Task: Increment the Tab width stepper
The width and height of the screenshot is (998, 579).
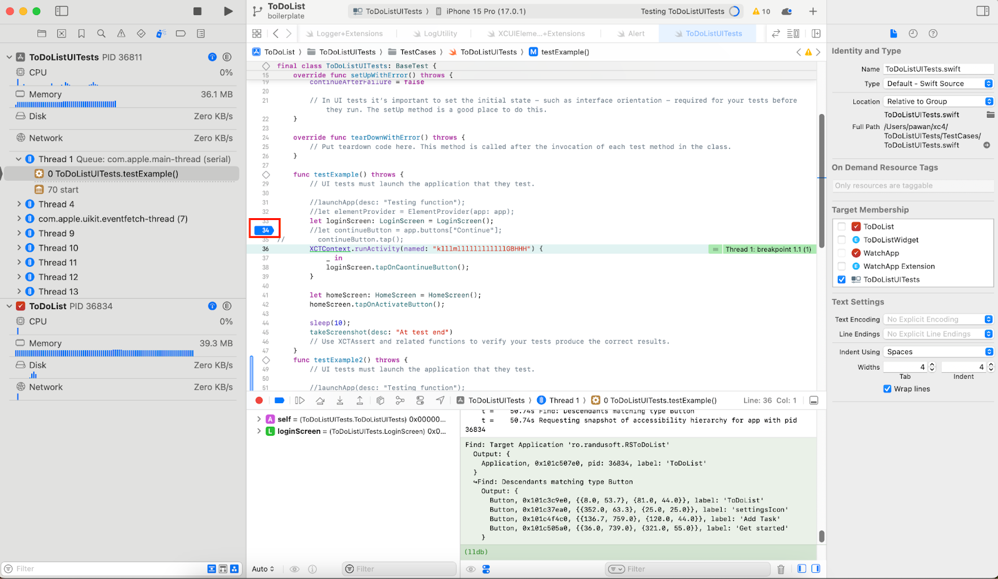Action: (x=932, y=365)
